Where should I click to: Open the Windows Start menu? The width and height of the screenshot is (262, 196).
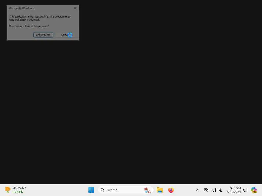pos(91,190)
